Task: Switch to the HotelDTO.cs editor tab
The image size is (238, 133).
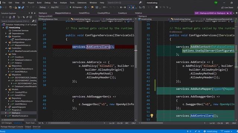Action: [x=84, y=13]
